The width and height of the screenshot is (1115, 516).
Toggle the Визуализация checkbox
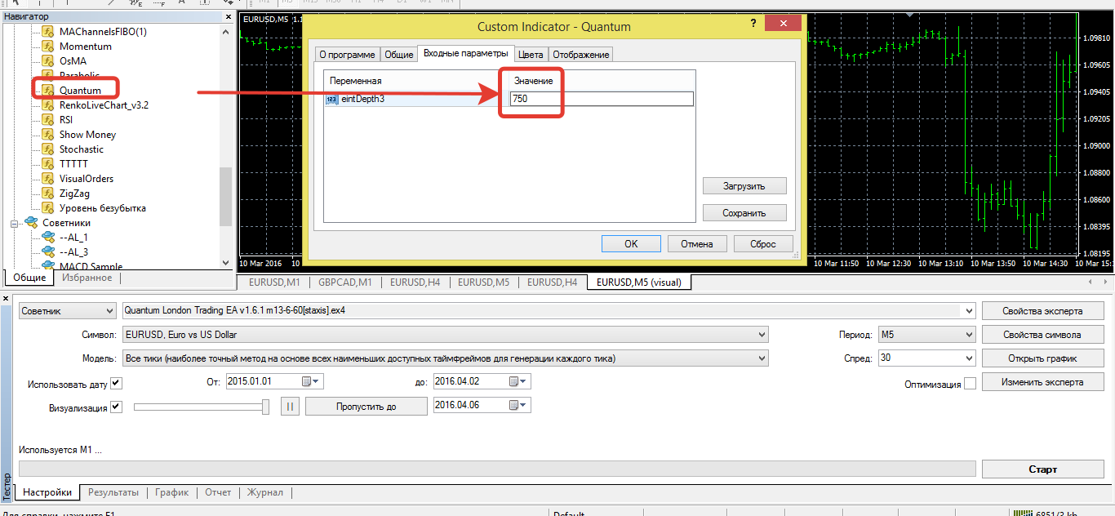pos(116,407)
